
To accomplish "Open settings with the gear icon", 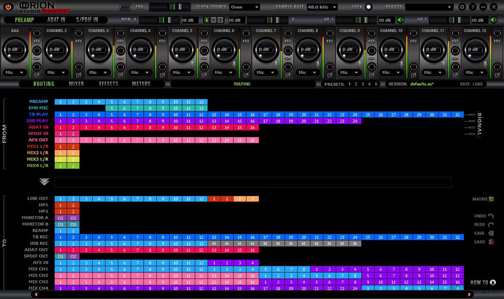I will (462, 7).
